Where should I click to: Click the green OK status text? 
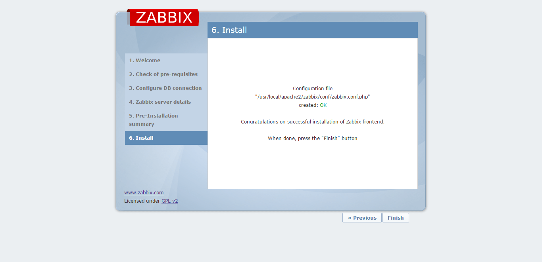323,105
